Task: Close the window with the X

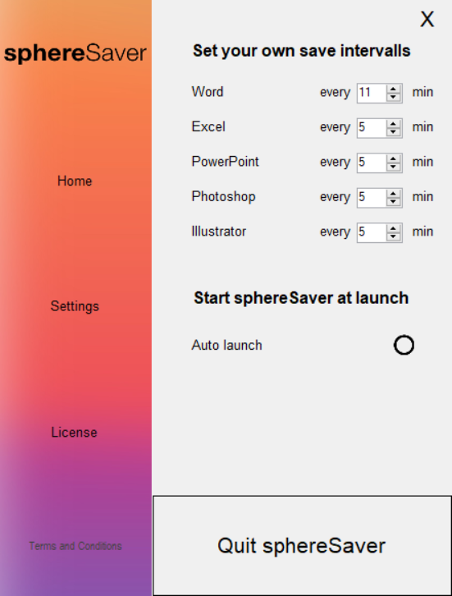Action: tap(427, 19)
